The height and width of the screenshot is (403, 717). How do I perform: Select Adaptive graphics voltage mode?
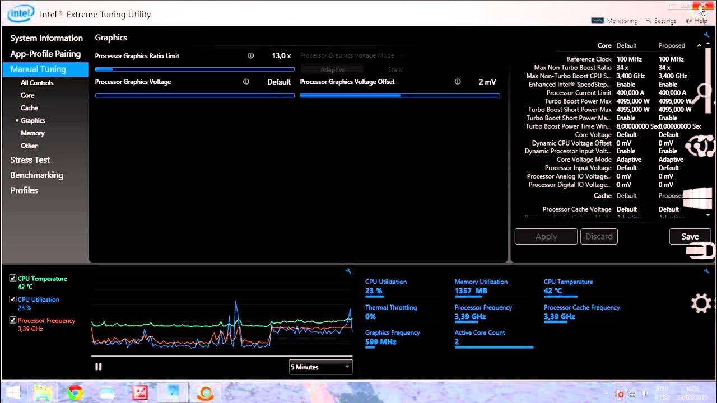(x=332, y=69)
